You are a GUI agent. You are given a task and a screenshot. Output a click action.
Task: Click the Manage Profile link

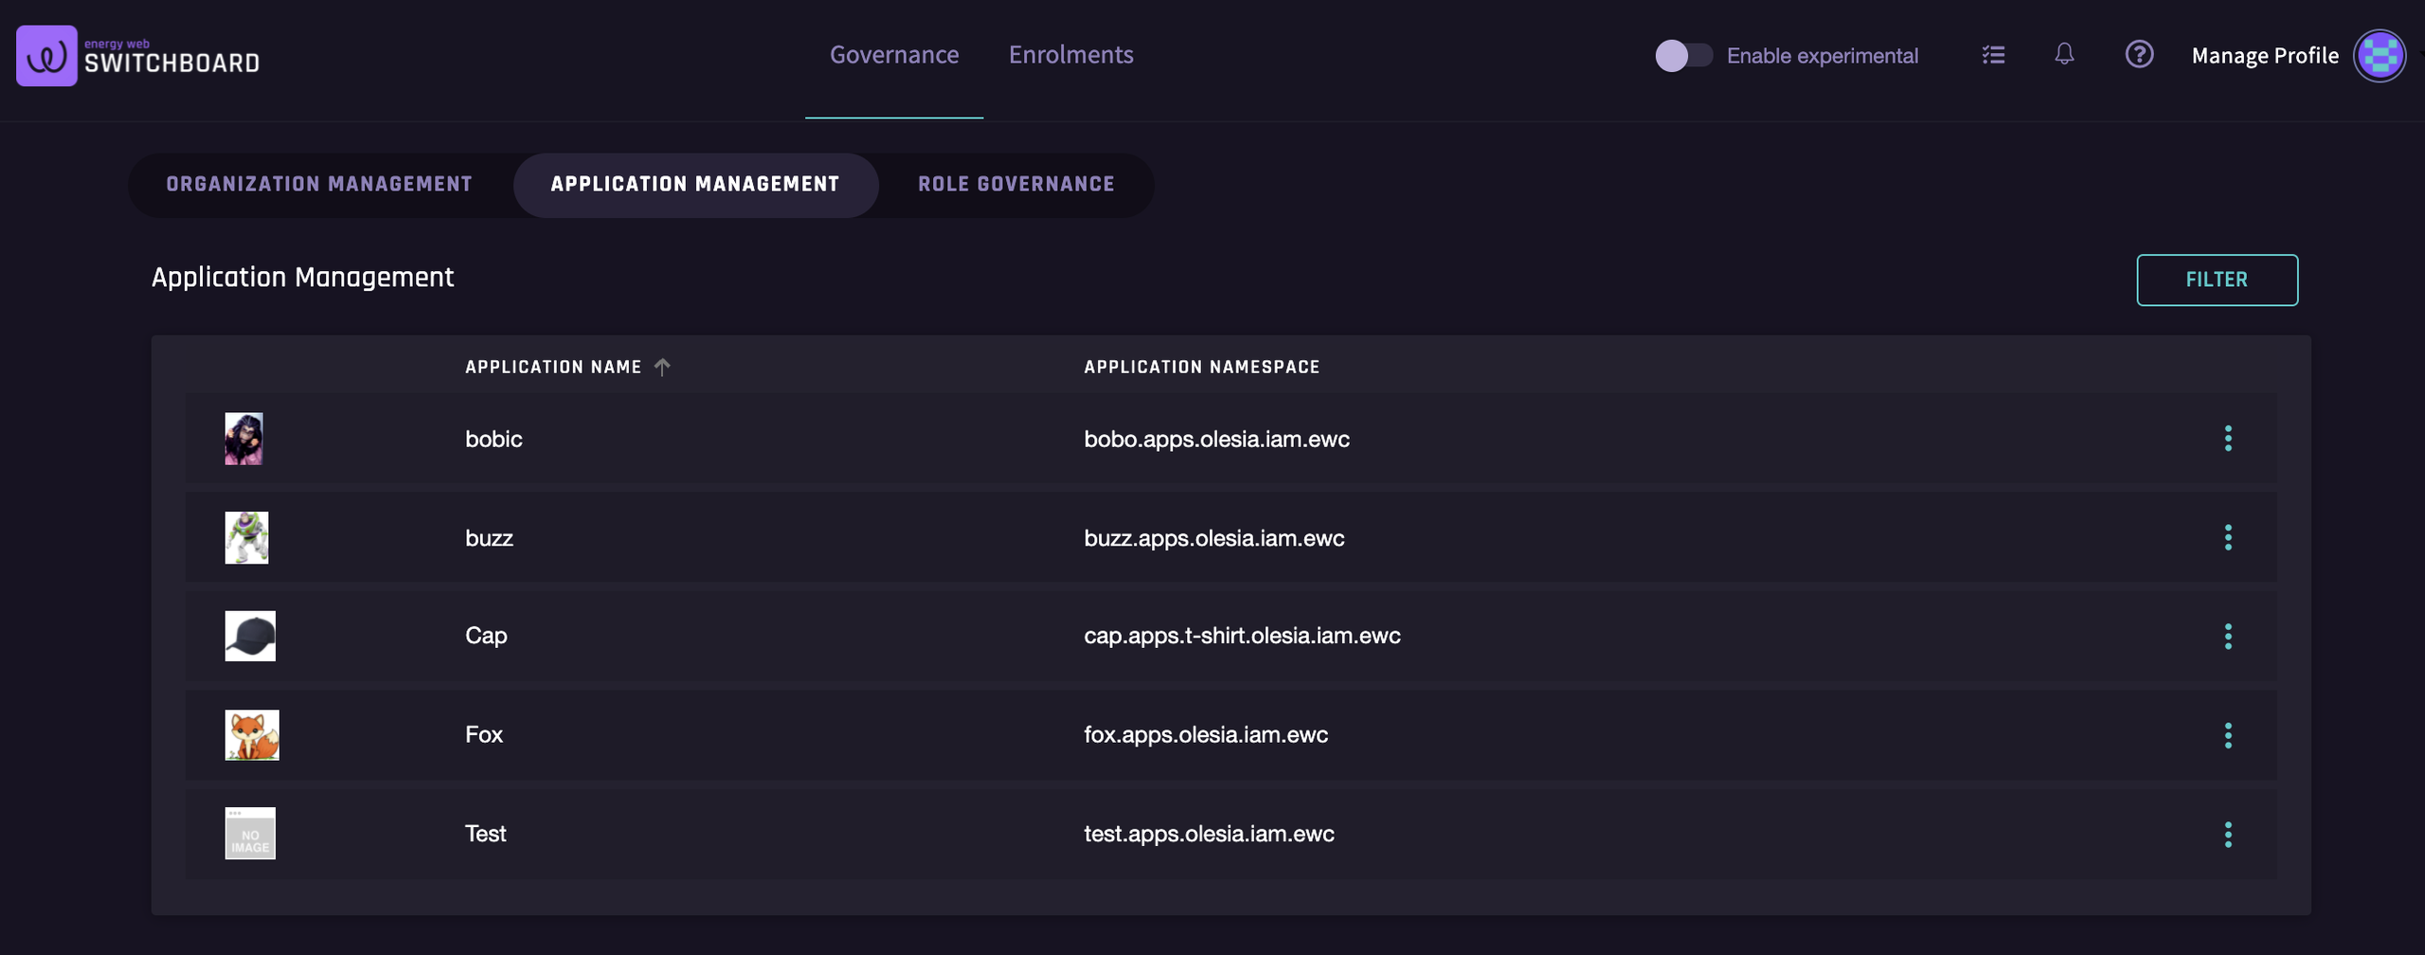pos(2264,56)
